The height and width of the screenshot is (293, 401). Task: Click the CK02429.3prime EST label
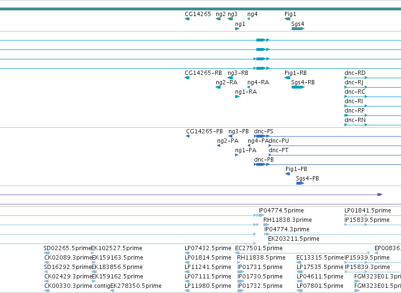(x=68, y=277)
